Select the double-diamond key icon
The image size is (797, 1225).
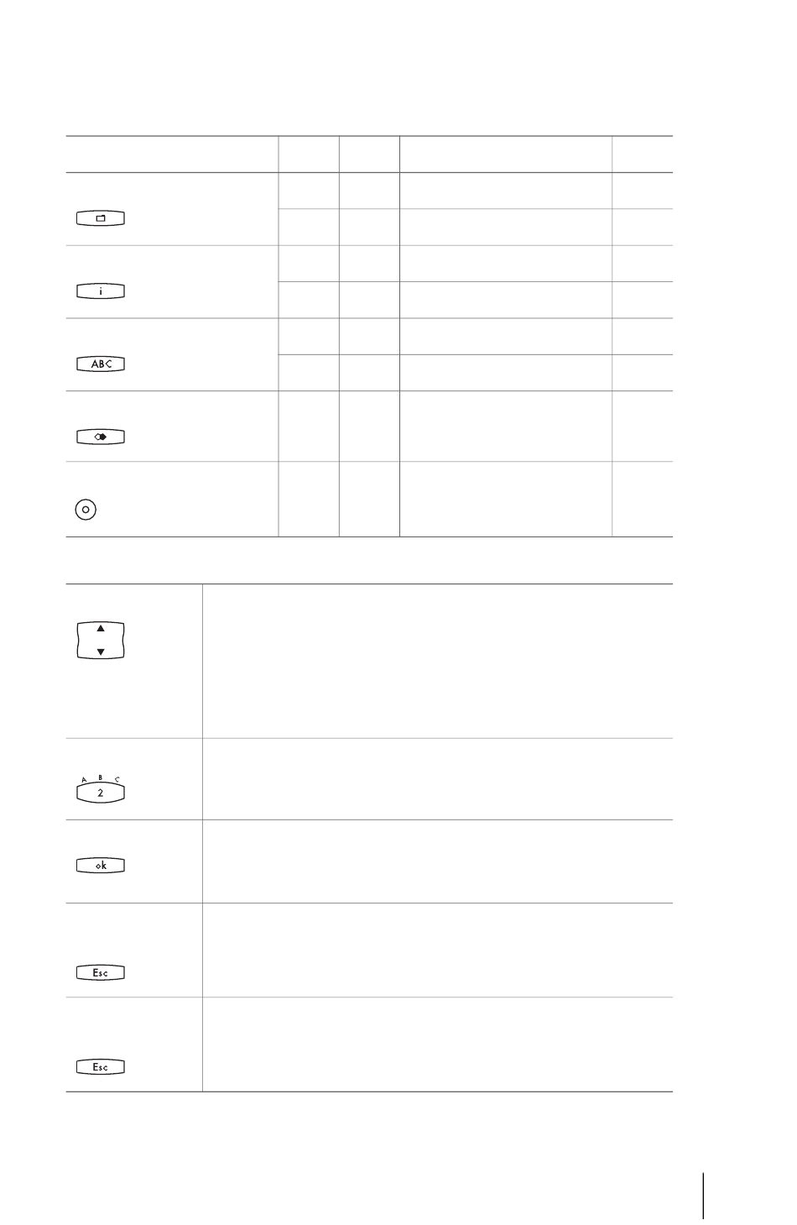coord(101,437)
